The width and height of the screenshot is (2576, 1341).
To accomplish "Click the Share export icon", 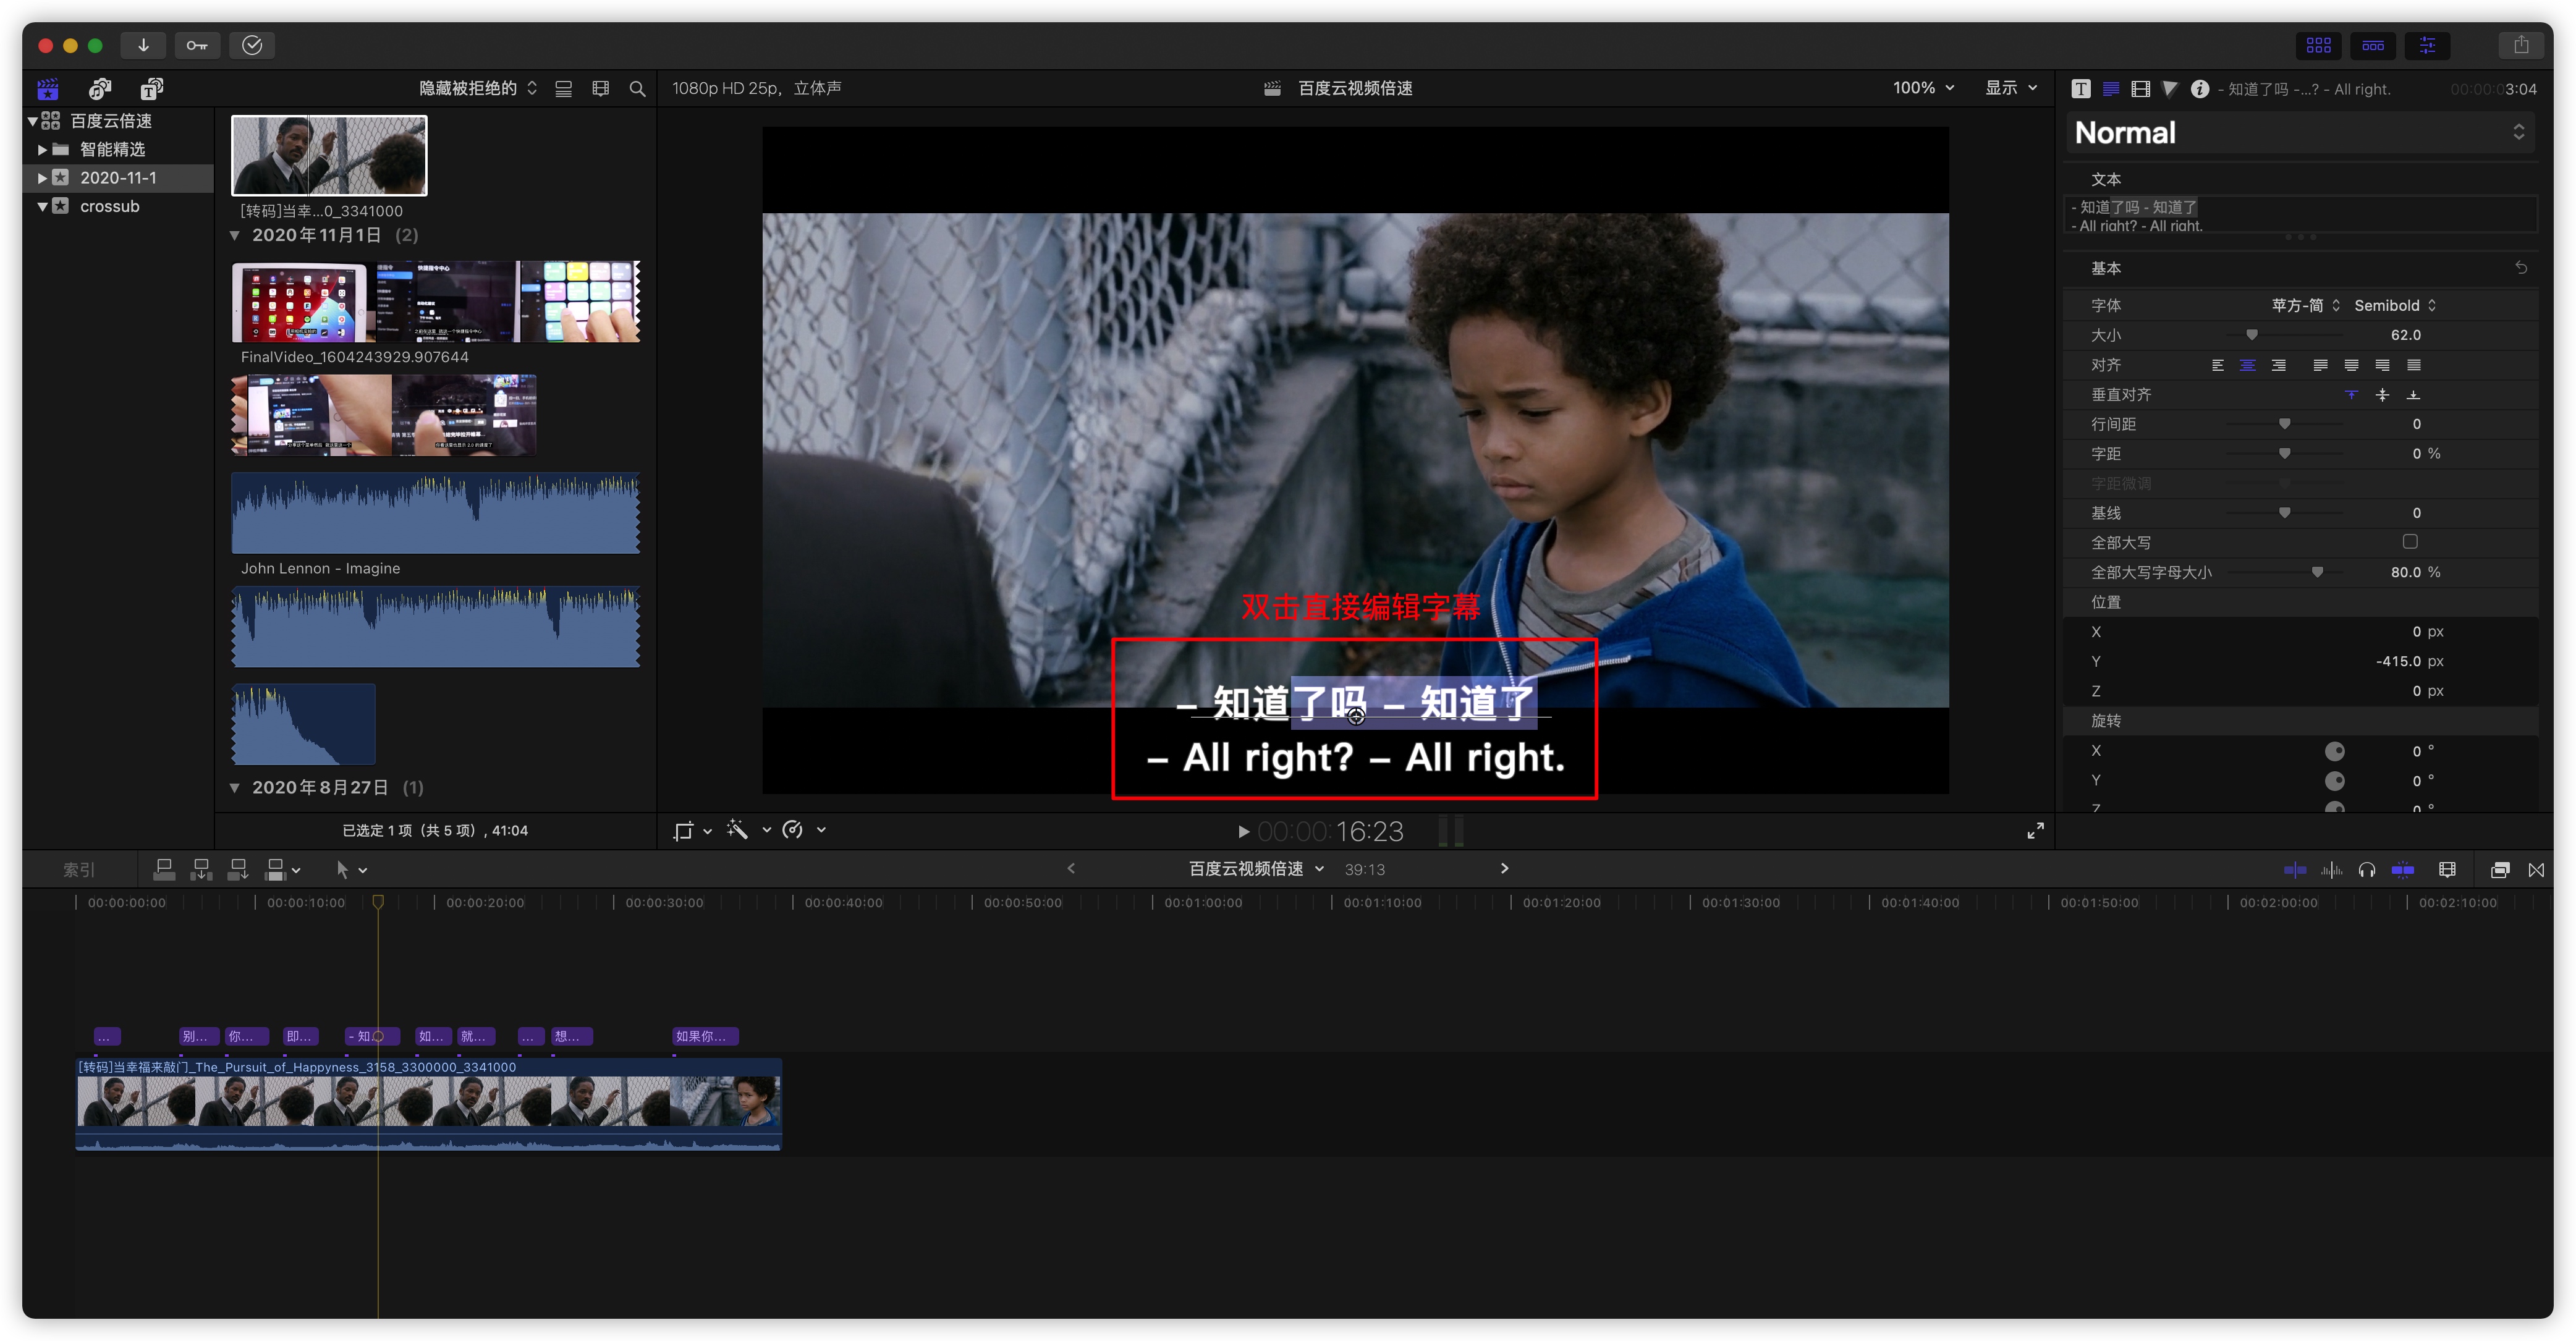I will (2520, 45).
